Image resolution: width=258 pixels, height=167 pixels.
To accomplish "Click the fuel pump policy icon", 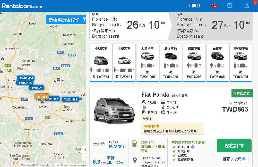I will point(135,144).
